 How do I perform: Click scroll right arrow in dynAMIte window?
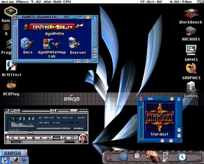click(x=87, y=61)
